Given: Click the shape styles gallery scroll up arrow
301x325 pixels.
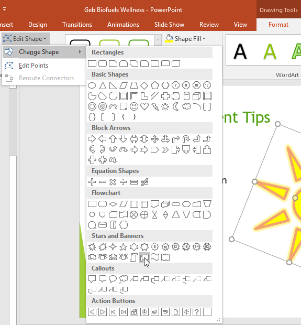Looking at the screenshot, I should (158, 39).
